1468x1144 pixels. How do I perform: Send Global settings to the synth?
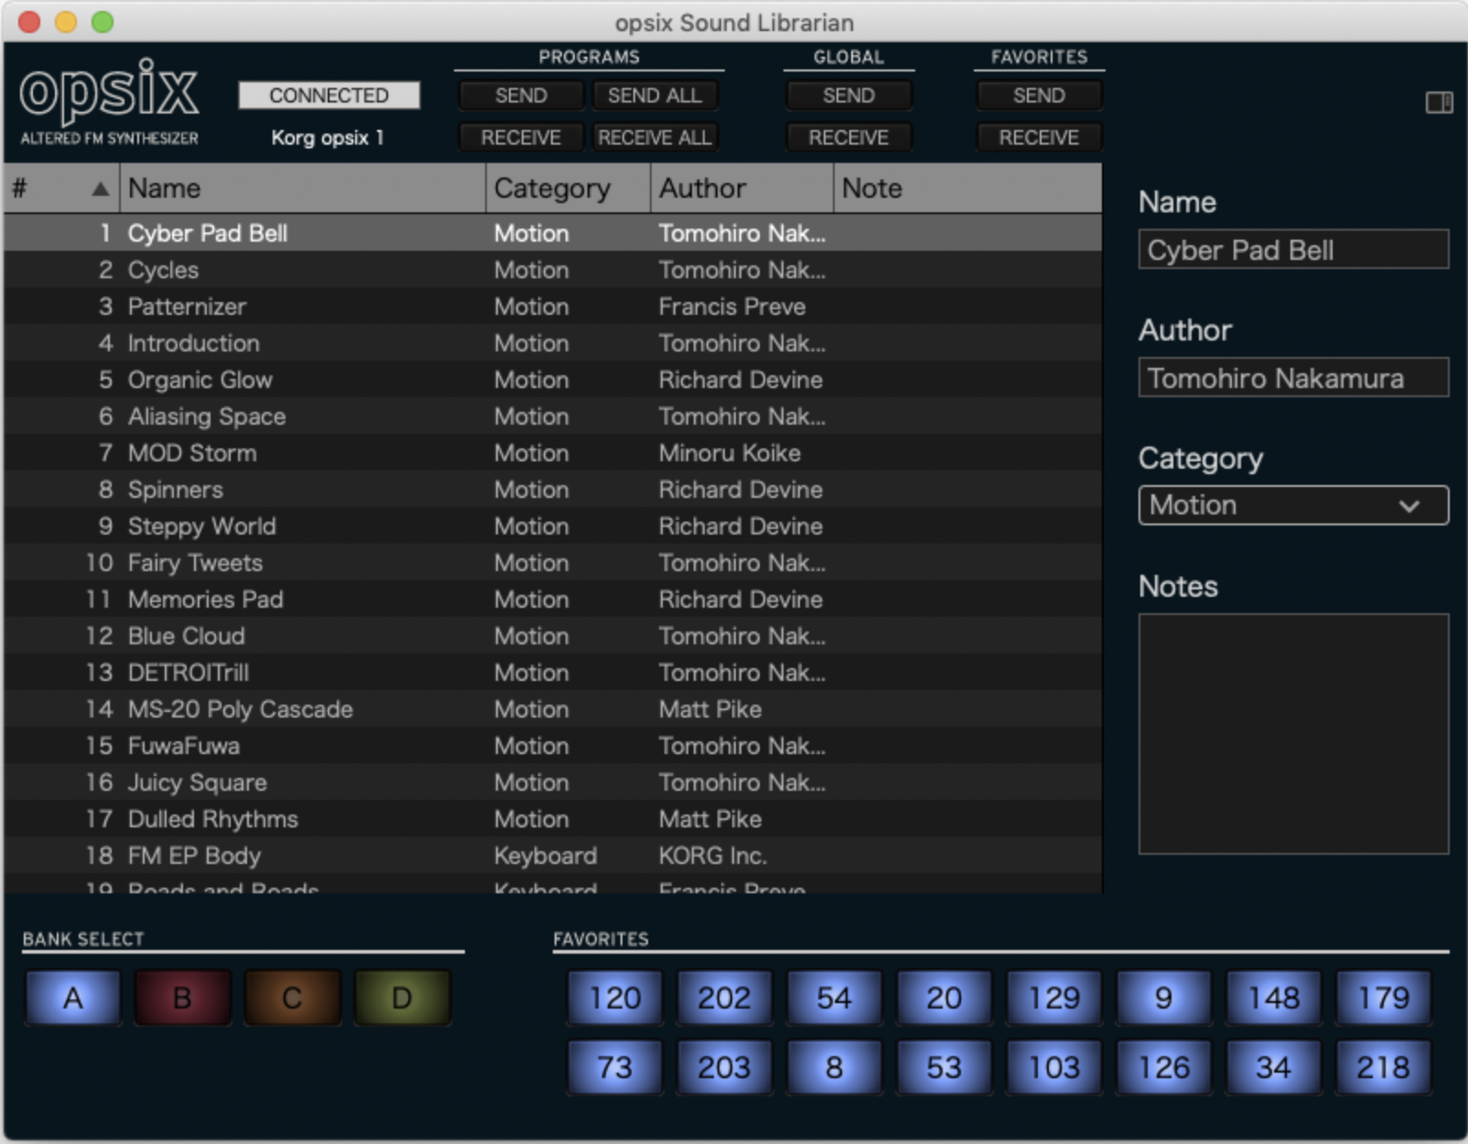point(848,95)
